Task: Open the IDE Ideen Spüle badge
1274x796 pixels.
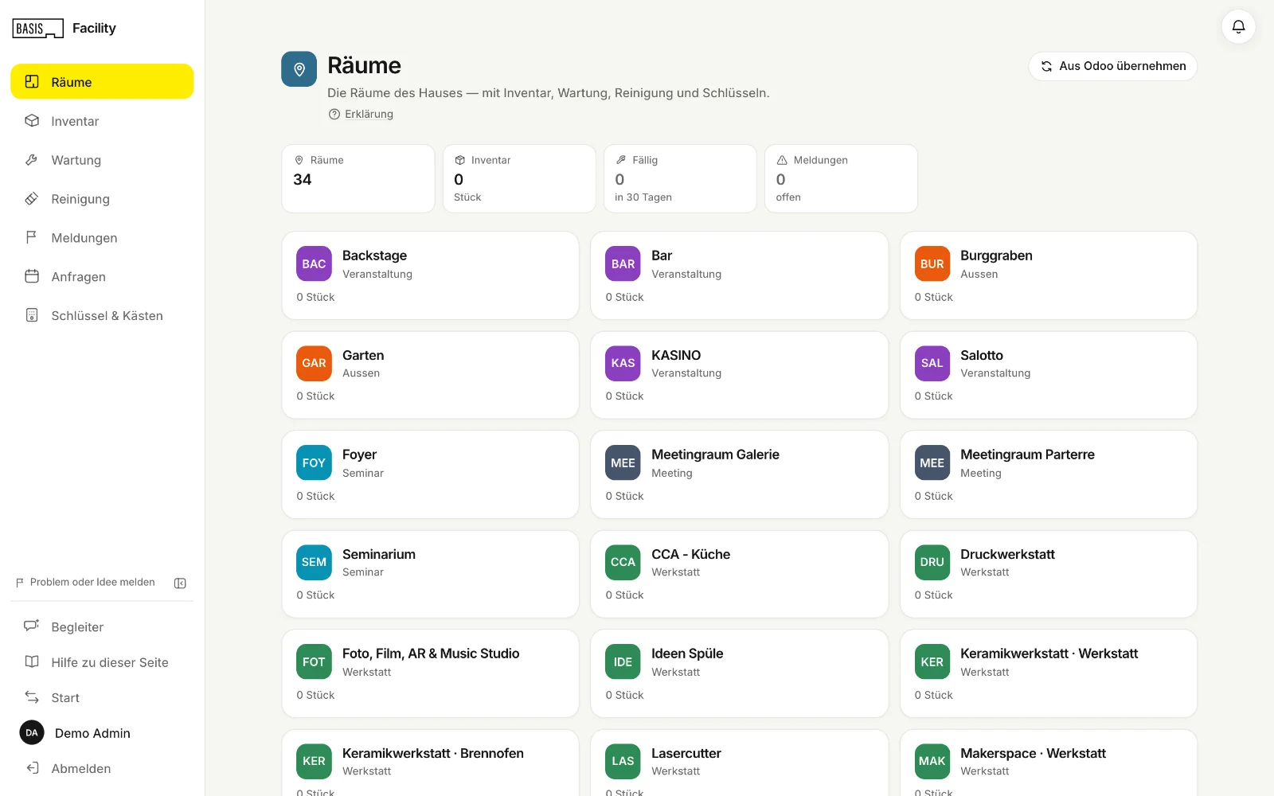Action: (623, 661)
